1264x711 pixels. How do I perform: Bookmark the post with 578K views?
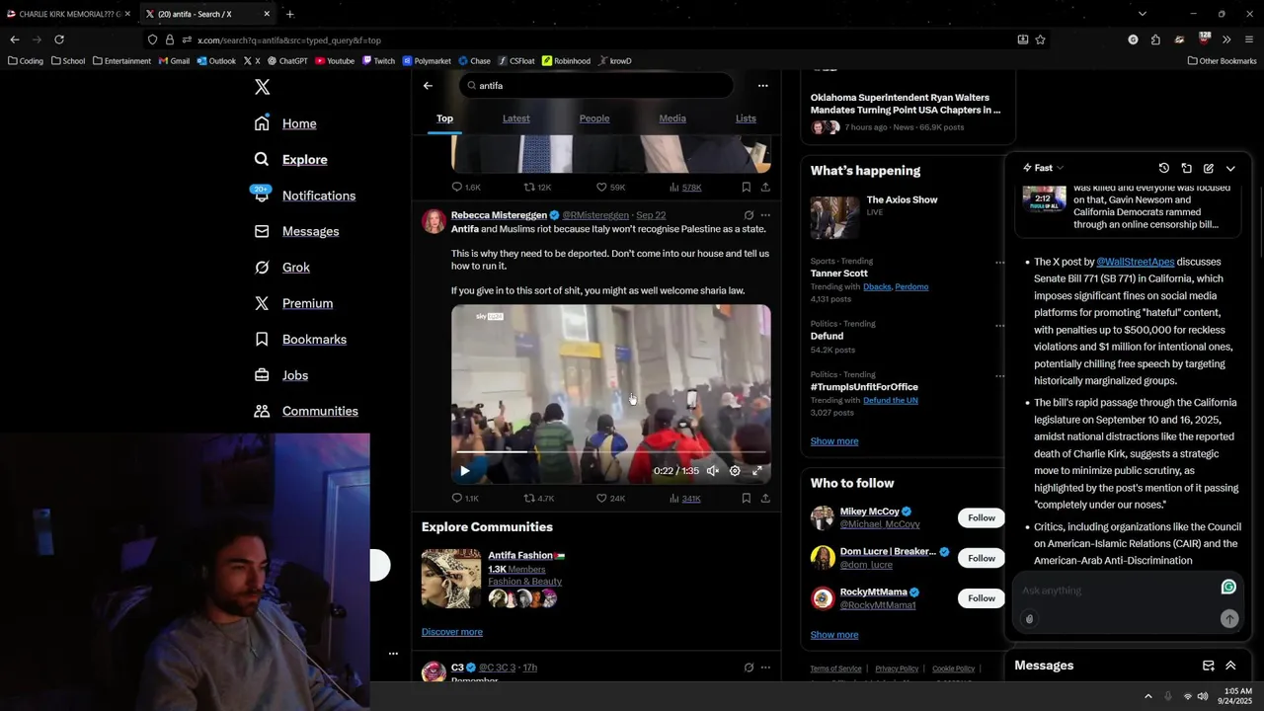[746, 188]
